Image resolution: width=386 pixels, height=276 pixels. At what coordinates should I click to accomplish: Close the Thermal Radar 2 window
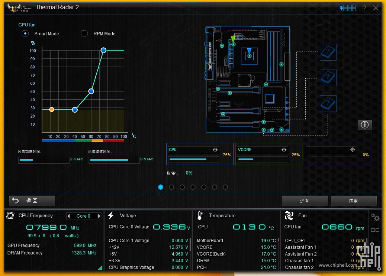tap(376, 8)
